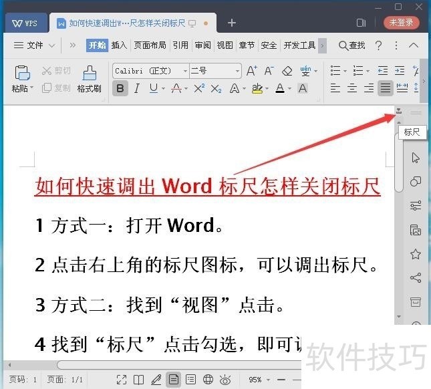The width and height of the screenshot is (431, 389).
Task: Open new document tab with plus
Action: (x=232, y=23)
